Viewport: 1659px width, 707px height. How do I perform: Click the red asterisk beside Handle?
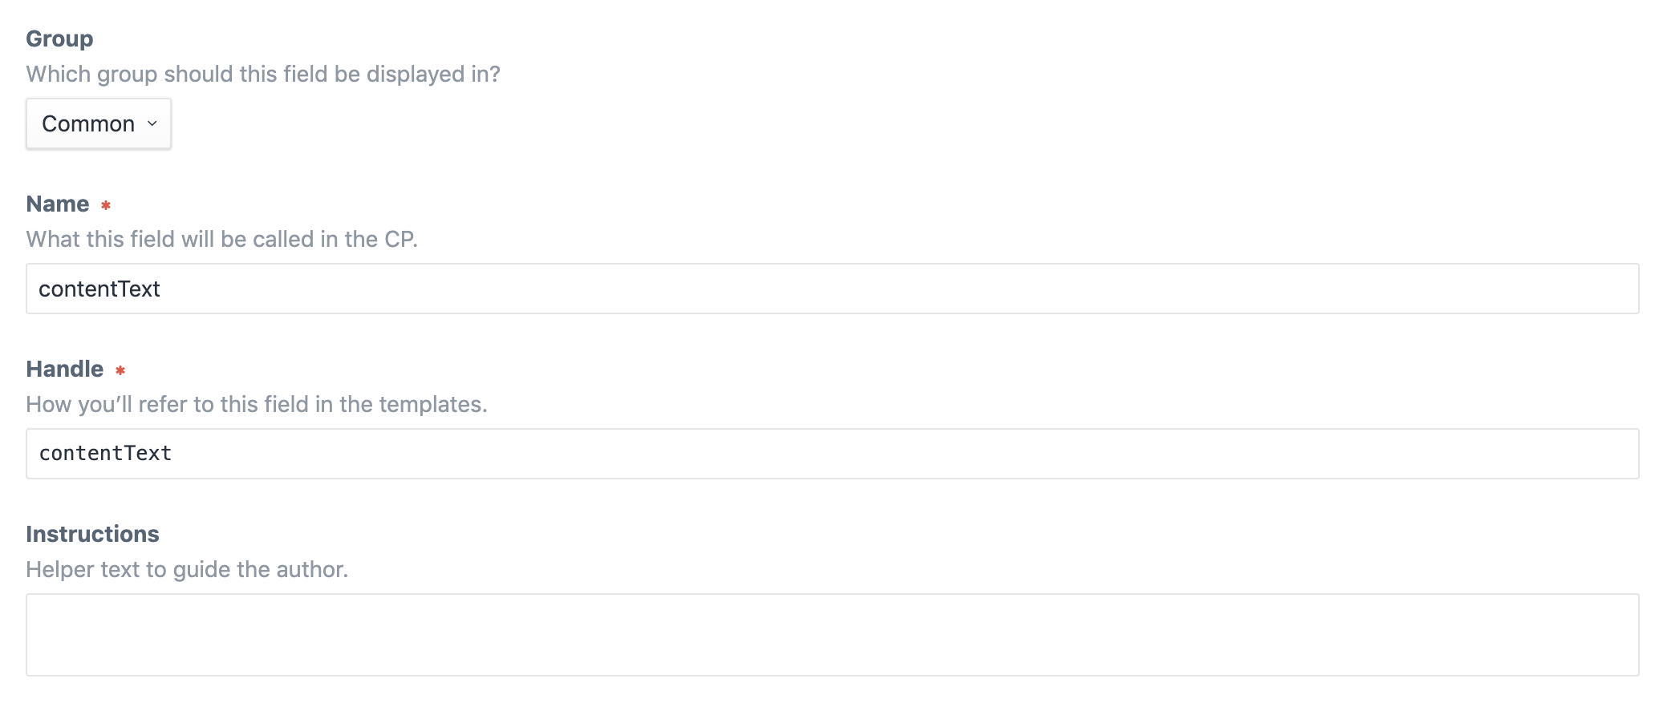120,370
